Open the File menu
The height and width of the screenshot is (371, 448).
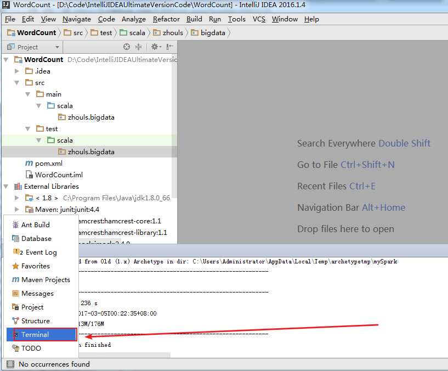click(x=10, y=19)
